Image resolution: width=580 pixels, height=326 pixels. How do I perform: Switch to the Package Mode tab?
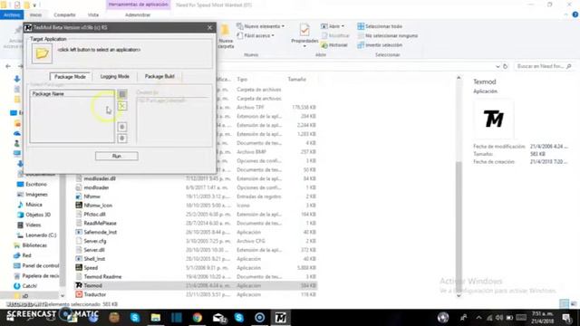pos(70,76)
